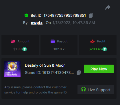Click the 102.8 x payout multiplier
This screenshot has height=105, width=120.
59,49
